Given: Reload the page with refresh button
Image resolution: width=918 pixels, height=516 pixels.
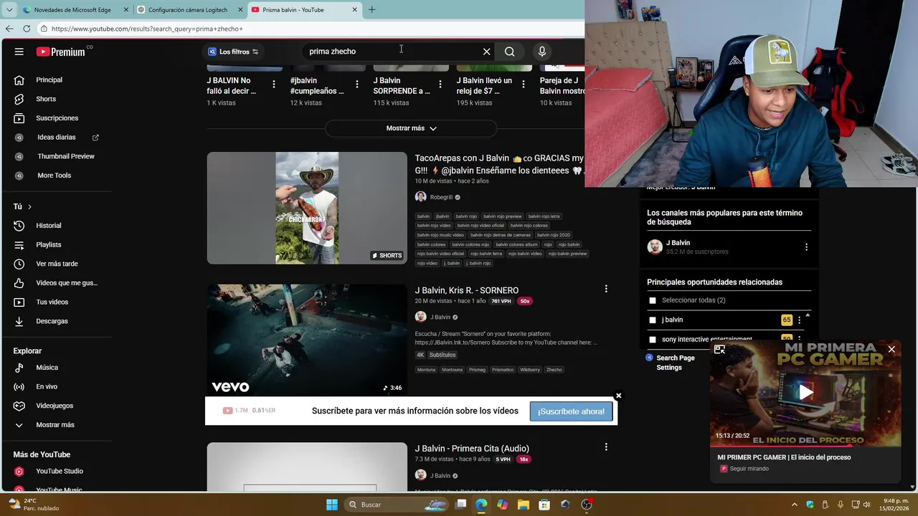Looking at the screenshot, I should click(x=27, y=29).
